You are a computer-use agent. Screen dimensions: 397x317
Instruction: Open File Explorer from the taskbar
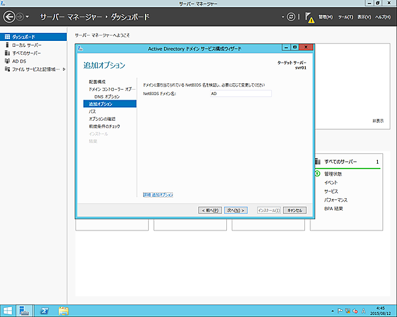tap(64, 310)
